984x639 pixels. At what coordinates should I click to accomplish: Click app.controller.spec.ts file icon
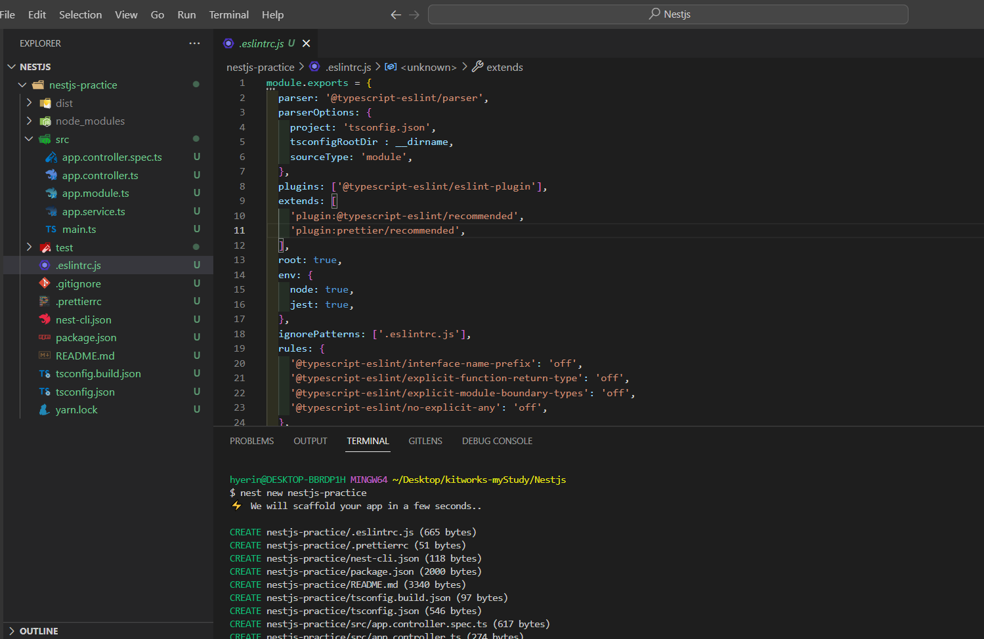tap(51, 157)
